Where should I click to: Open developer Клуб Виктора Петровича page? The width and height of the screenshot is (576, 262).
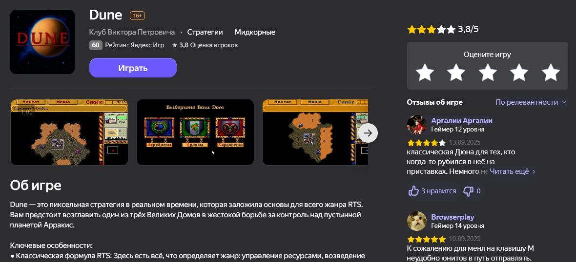pyautogui.click(x=132, y=32)
